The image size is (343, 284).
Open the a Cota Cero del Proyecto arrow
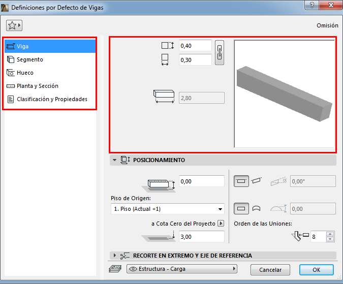tap(221, 224)
